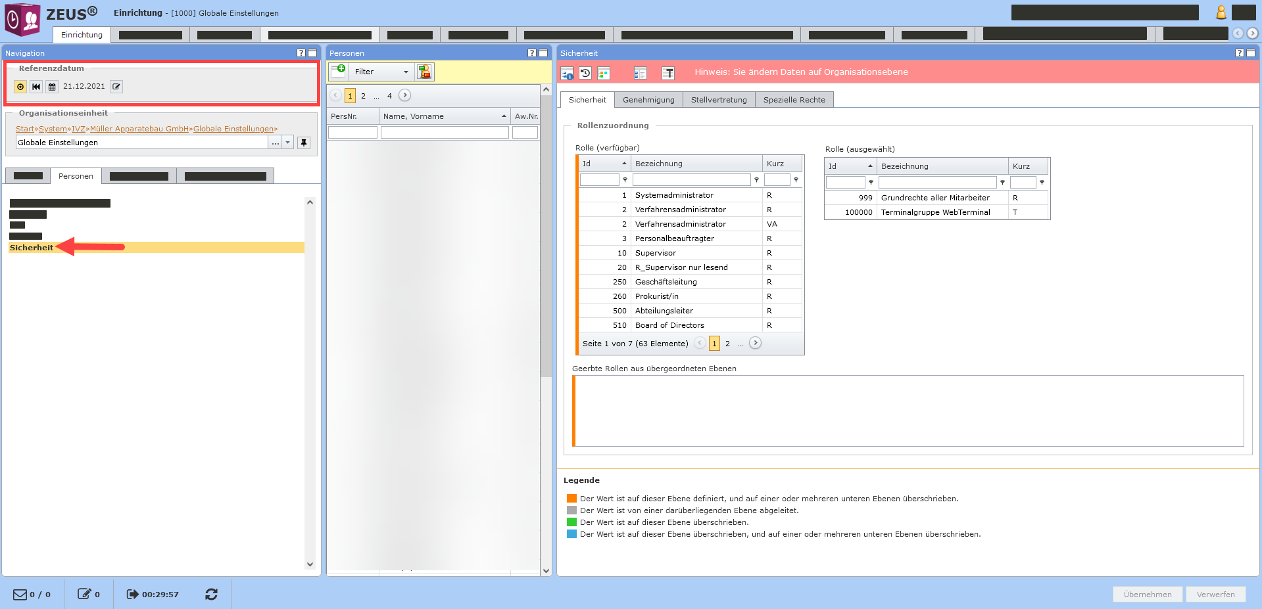Screen dimensions: 1262x609
Task: Open the Filter dropdown in Personen panel
Action: tap(381, 72)
